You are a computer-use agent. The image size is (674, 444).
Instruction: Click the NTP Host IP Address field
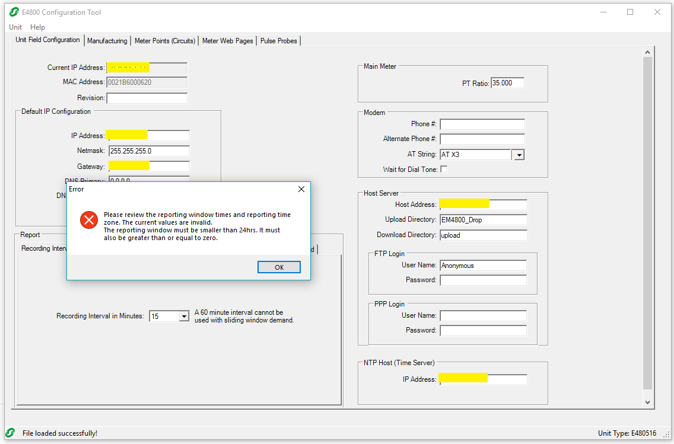[483, 379]
